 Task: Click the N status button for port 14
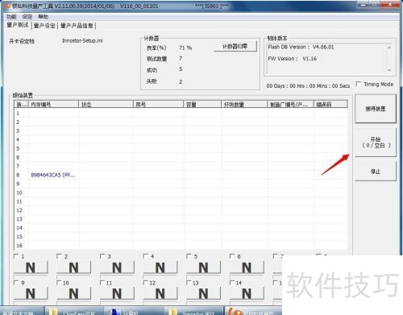[x=247, y=293]
